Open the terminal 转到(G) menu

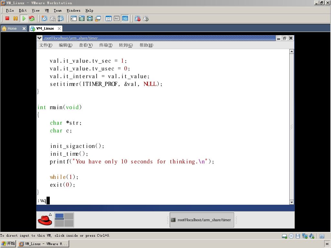(126, 45)
